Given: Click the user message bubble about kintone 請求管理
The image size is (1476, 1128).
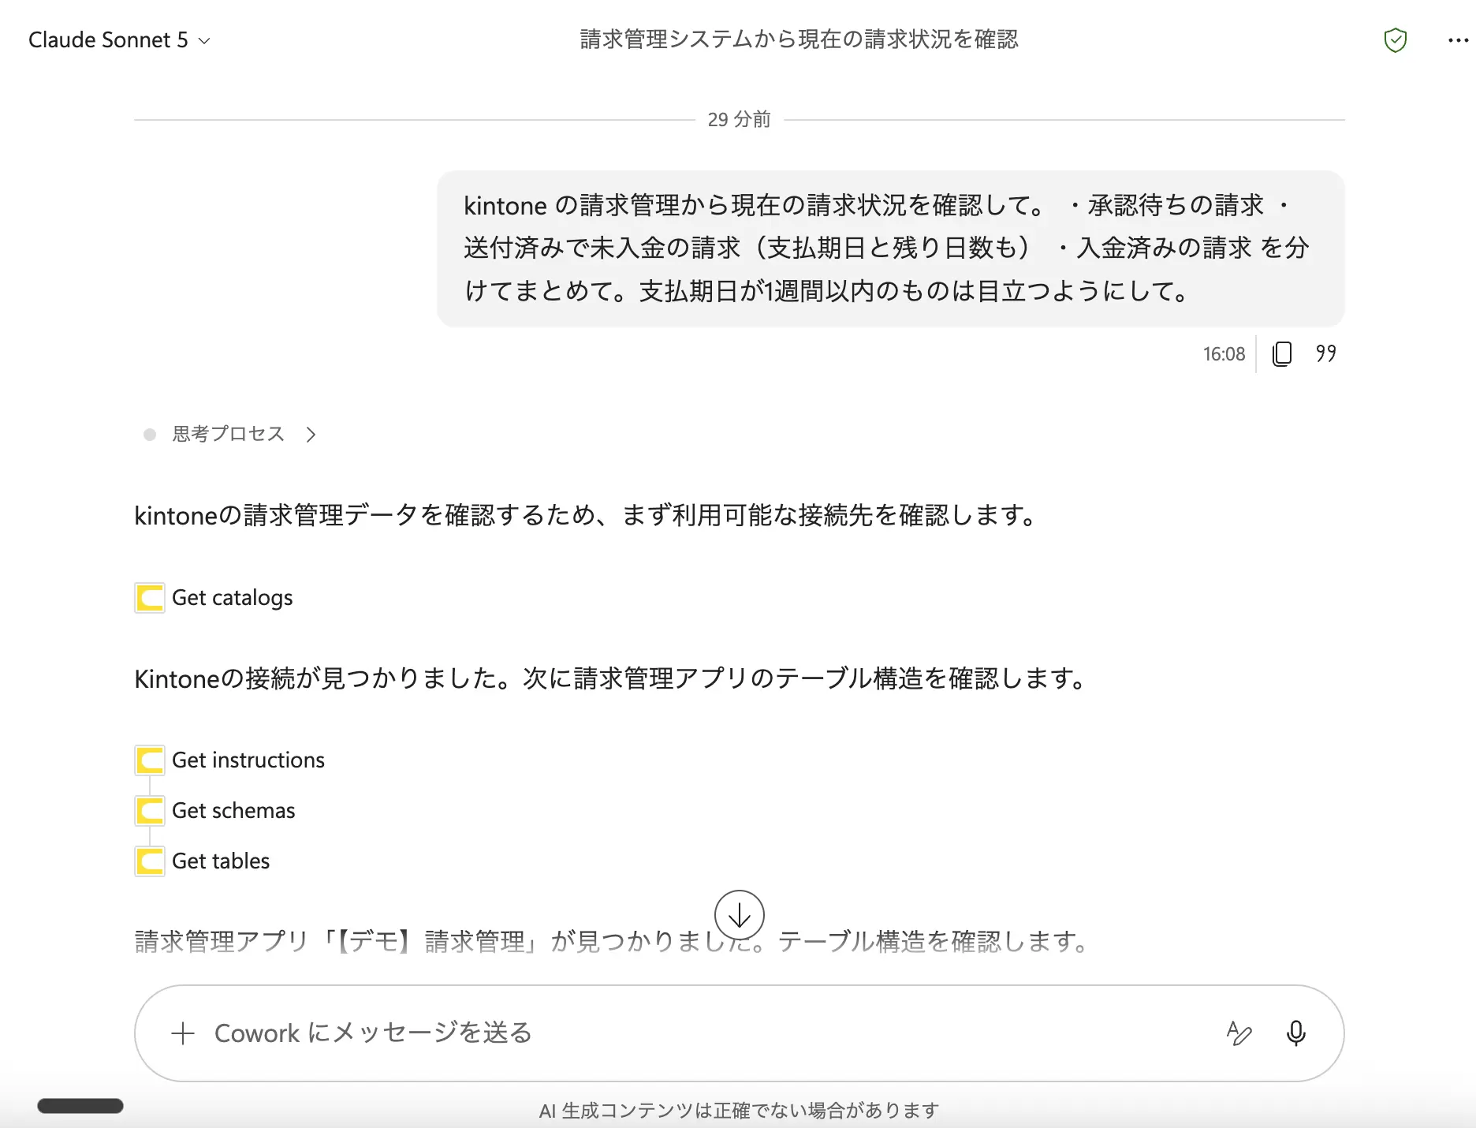Looking at the screenshot, I should point(891,248).
